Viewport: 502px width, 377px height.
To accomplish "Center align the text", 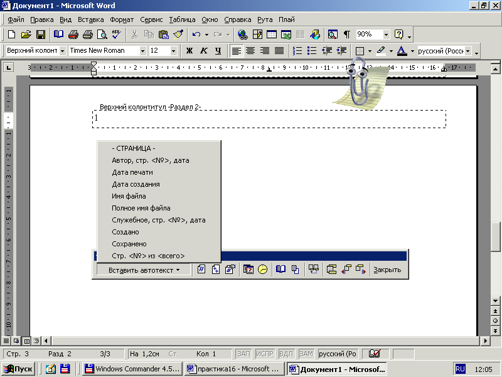I will click(x=250, y=51).
